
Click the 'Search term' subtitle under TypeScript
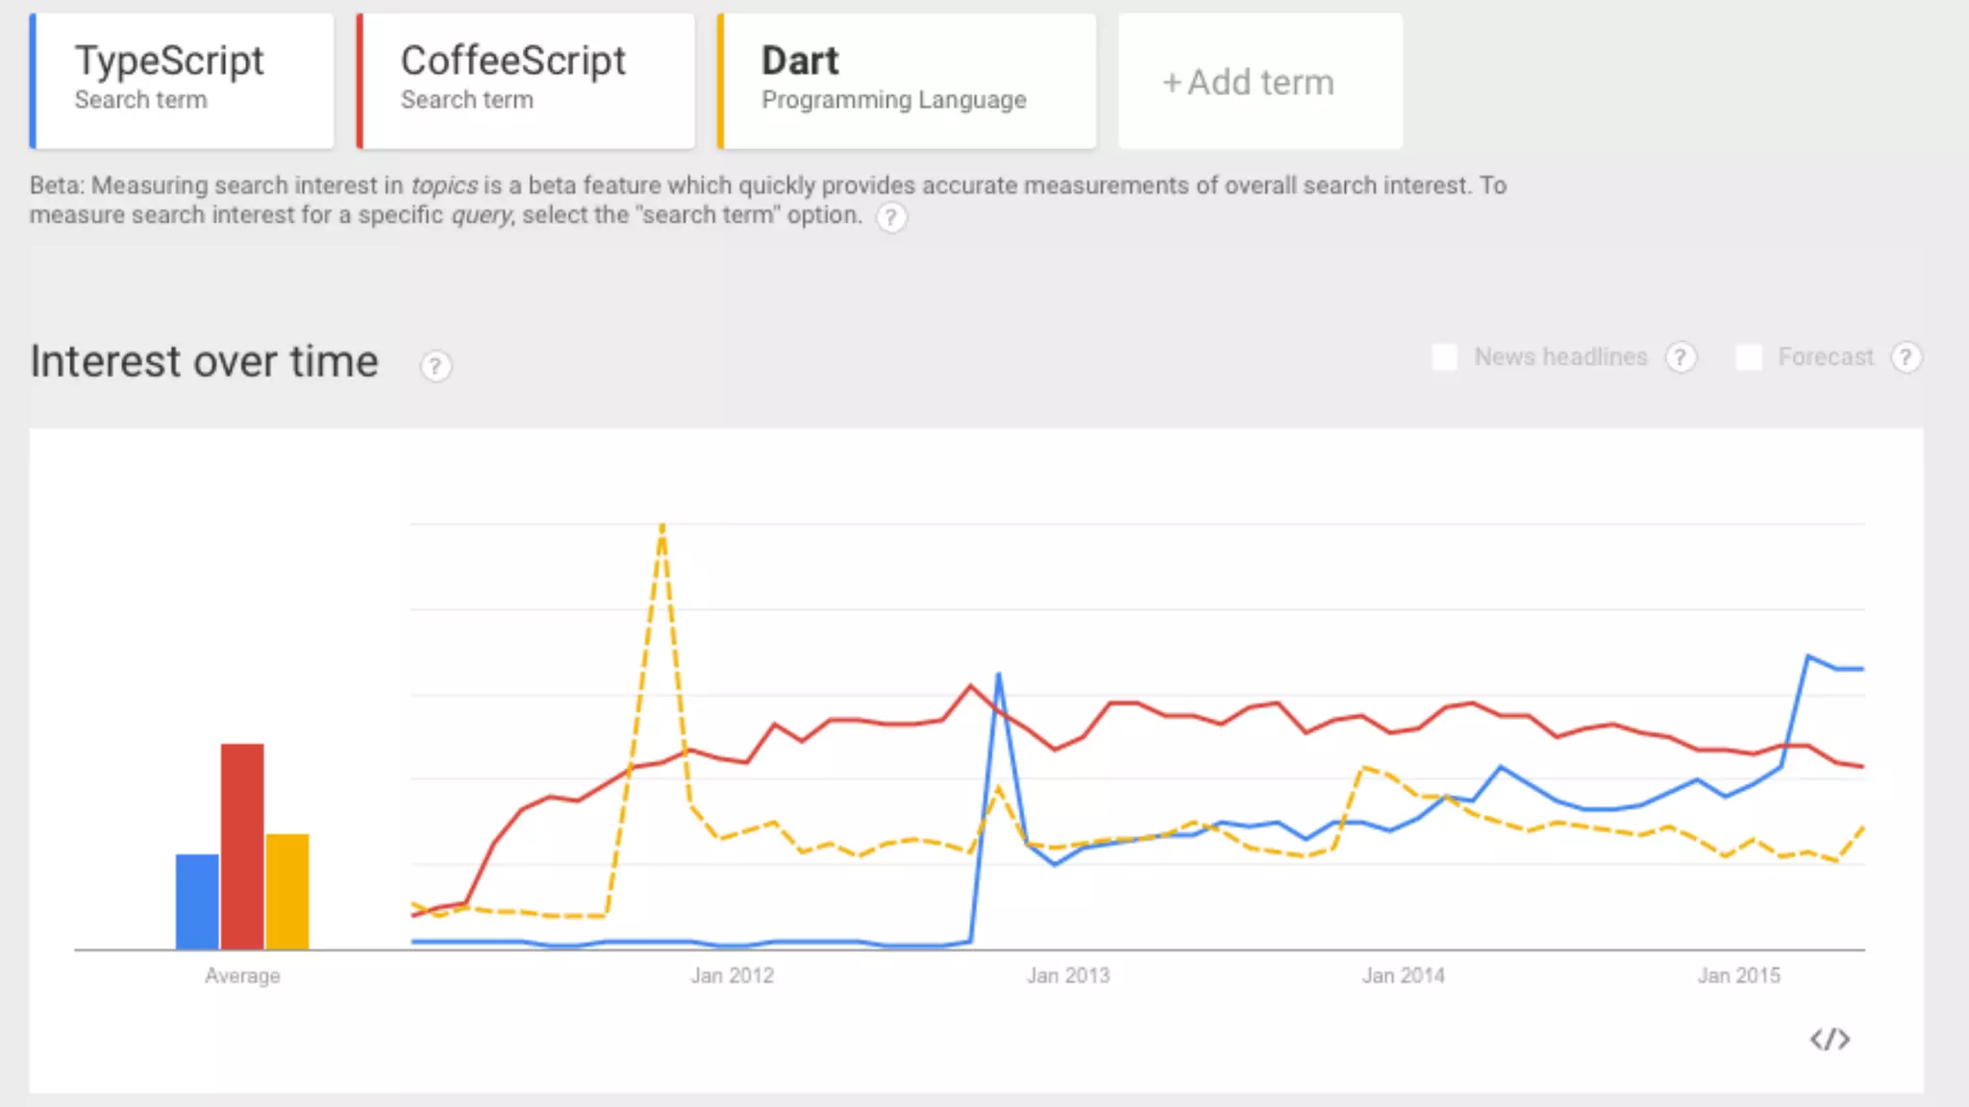(x=141, y=100)
